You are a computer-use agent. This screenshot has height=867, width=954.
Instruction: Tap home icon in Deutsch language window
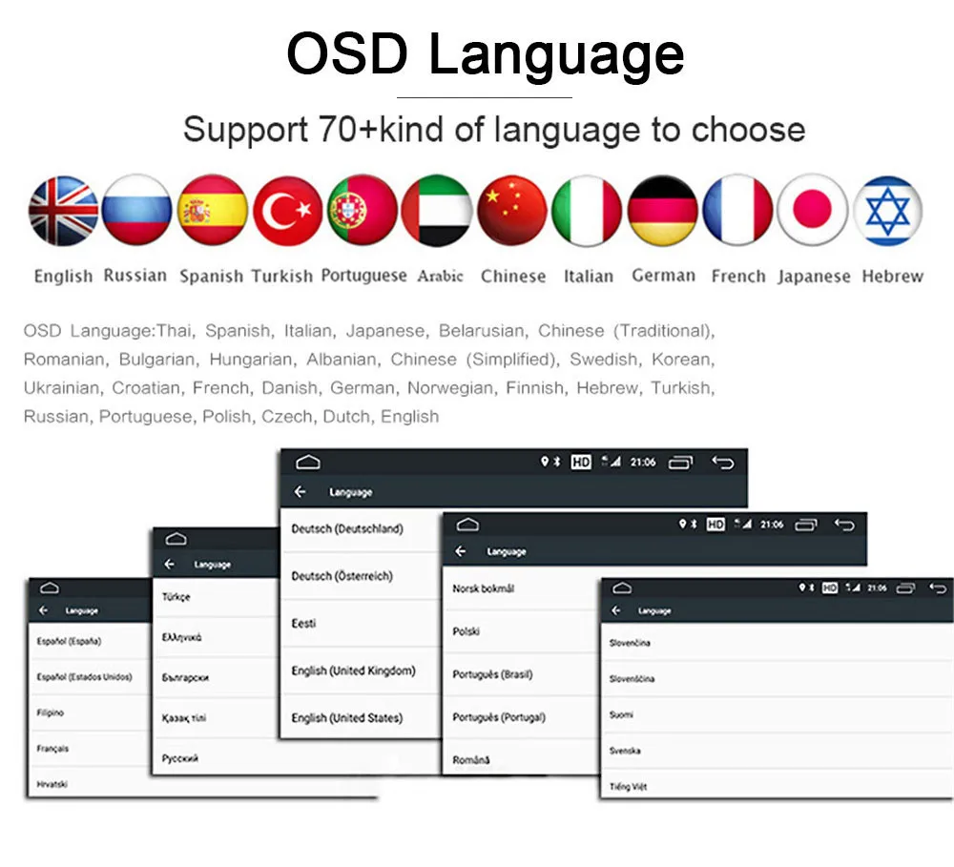click(308, 463)
